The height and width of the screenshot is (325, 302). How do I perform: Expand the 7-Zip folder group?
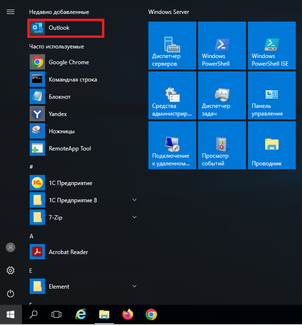[134, 218]
